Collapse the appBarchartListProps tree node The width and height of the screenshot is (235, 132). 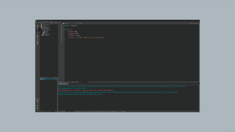tap(41, 29)
